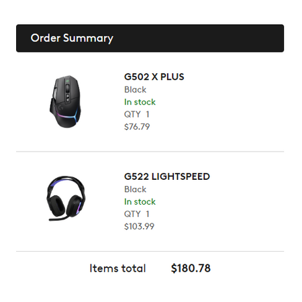
Task: Select the $76.79 price of G502
Action: (x=137, y=127)
